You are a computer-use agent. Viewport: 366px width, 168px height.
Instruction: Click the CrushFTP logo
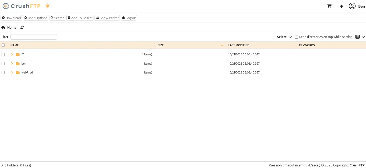(x=22, y=6)
